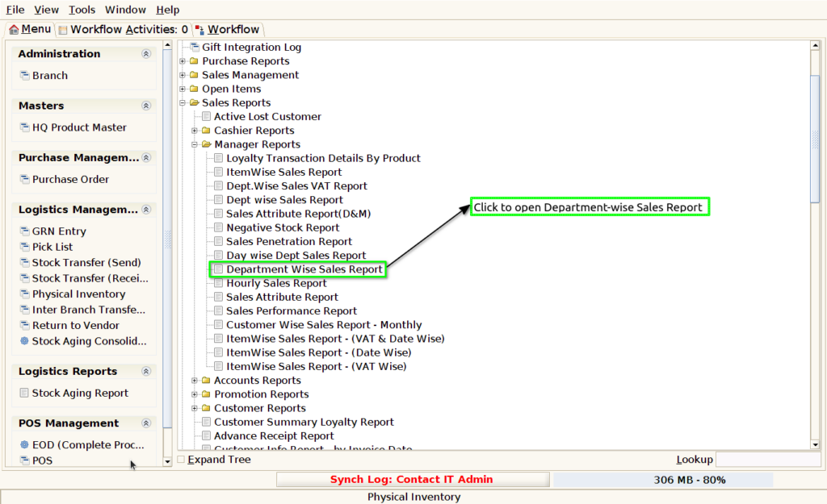This screenshot has height=504, width=827.
Task: Click the Purchase Order icon
Action: coord(24,179)
